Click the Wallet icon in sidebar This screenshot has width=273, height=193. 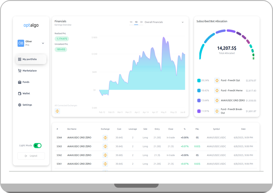(x=19, y=94)
